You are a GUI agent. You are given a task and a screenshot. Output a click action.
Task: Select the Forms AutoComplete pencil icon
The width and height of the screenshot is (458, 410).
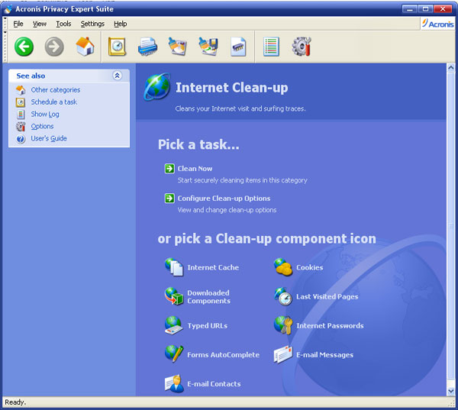point(174,354)
